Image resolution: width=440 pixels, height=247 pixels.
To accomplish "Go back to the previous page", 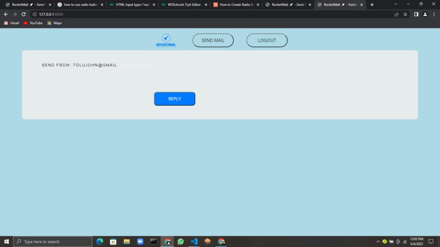I will 6,14.
